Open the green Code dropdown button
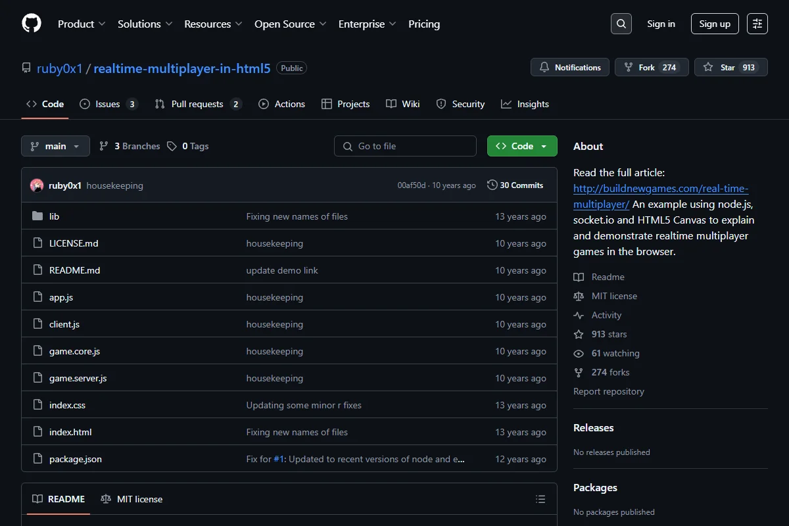The image size is (789, 526). [522, 146]
